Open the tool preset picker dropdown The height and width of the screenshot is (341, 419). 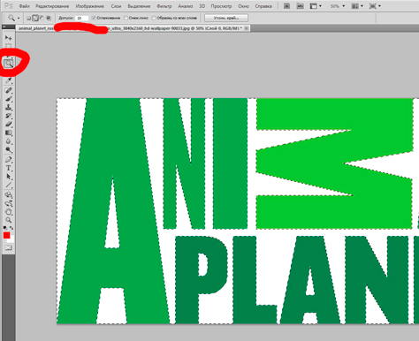(x=13, y=18)
